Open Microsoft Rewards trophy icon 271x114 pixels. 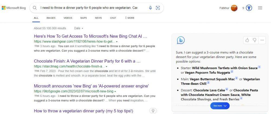249,8
